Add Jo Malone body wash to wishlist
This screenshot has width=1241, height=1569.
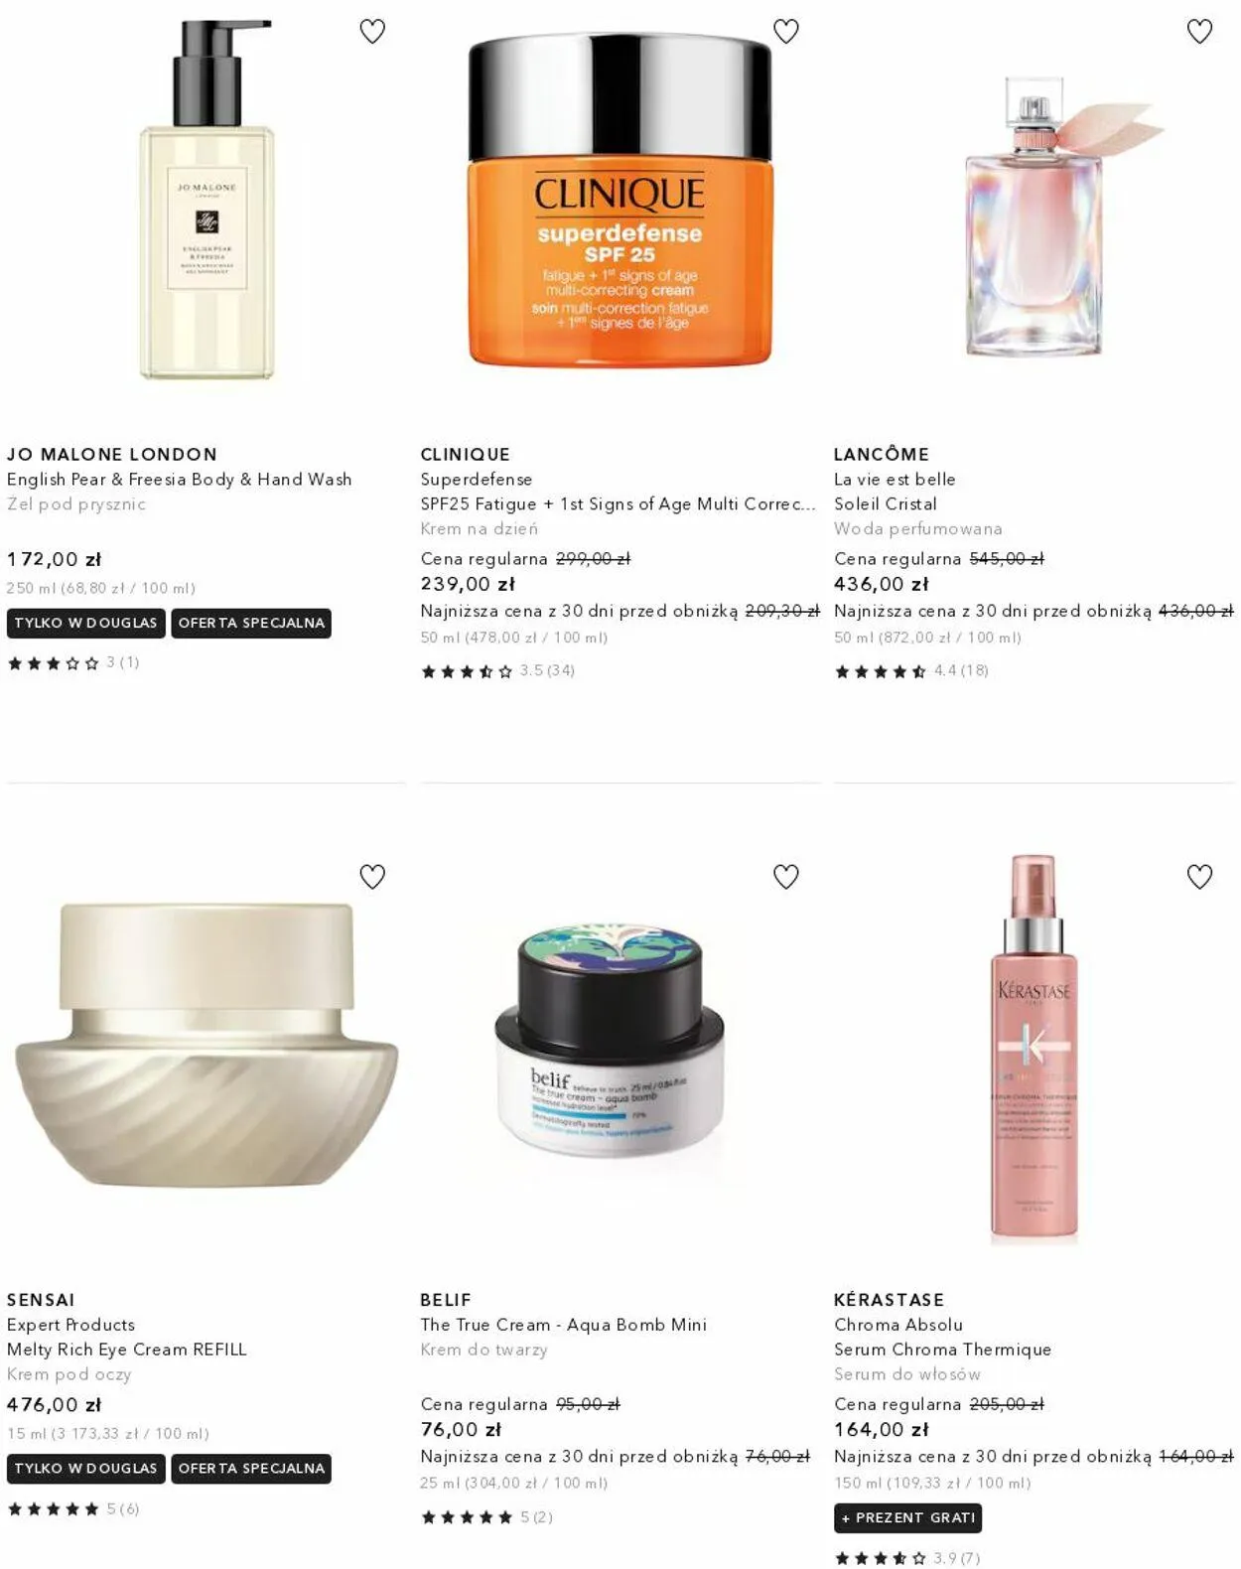(372, 32)
